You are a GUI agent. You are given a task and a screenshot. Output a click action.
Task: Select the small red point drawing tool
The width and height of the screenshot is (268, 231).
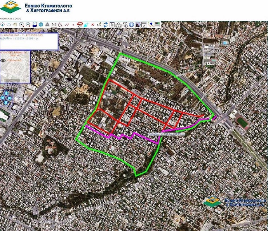coord(73,25)
